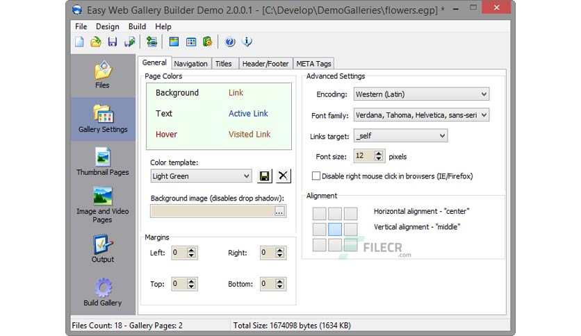The width and height of the screenshot is (581, 336).
Task: Save the current color template
Action: (265, 176)
